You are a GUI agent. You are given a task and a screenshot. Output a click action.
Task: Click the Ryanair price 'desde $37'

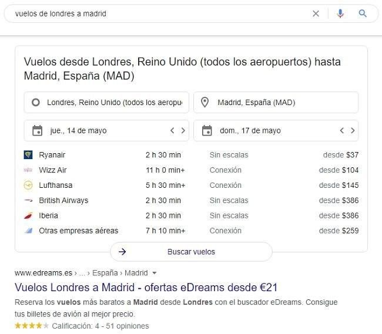coord(341,155)
